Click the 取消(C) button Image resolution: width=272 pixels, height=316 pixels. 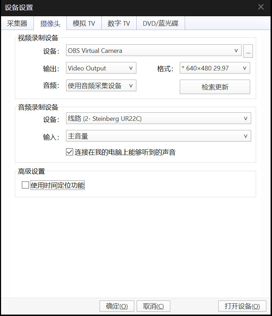coord(153,306)
